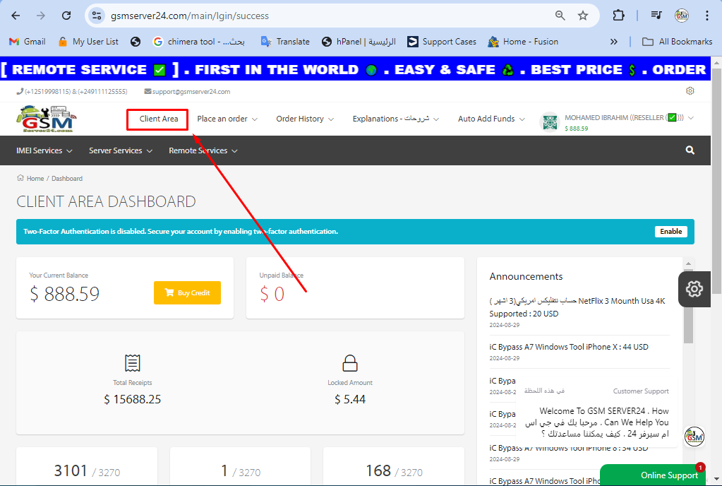Open All Bookmarks folder
The image size is (722, 486).
point(677,42)
